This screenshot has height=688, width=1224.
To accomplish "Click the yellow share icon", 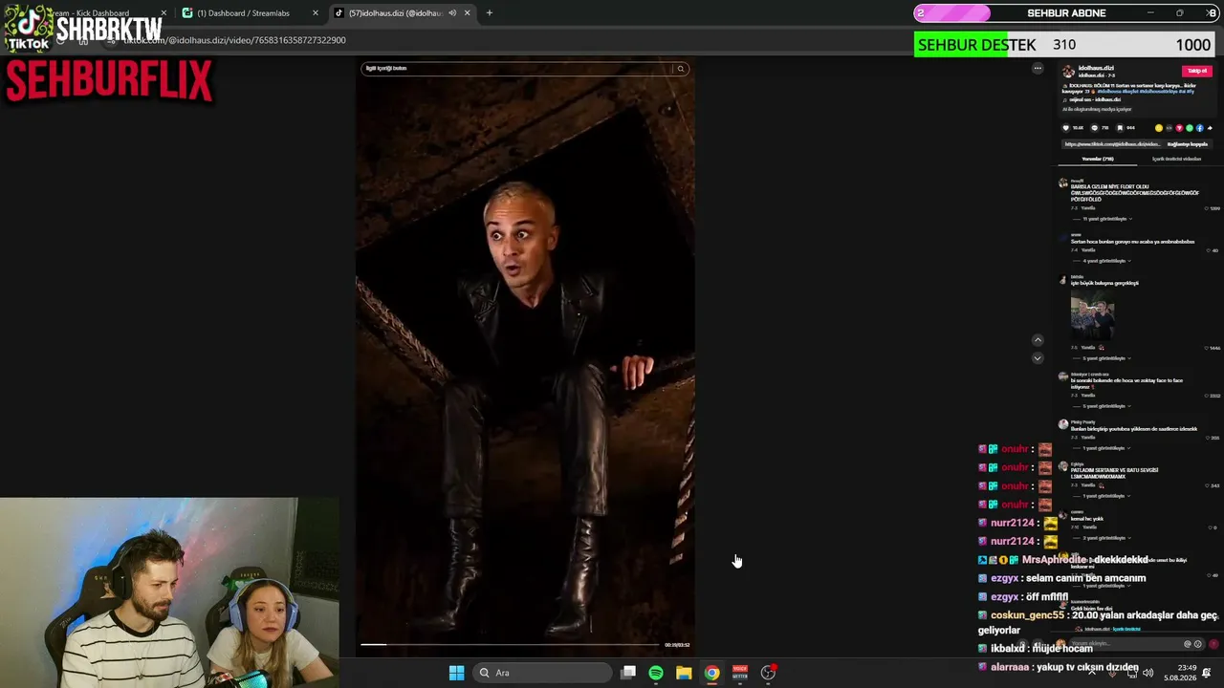I will click(x=1159, y=128).
